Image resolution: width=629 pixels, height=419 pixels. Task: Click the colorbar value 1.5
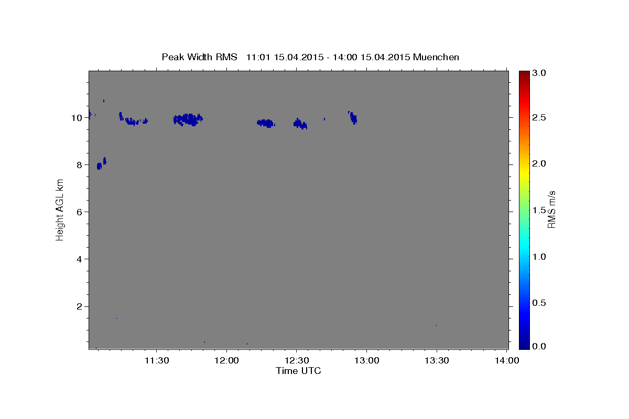(540, 210)
